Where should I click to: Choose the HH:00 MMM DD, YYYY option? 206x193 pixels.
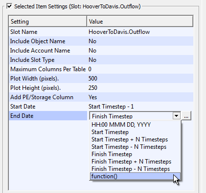click(x=135, y=125)
